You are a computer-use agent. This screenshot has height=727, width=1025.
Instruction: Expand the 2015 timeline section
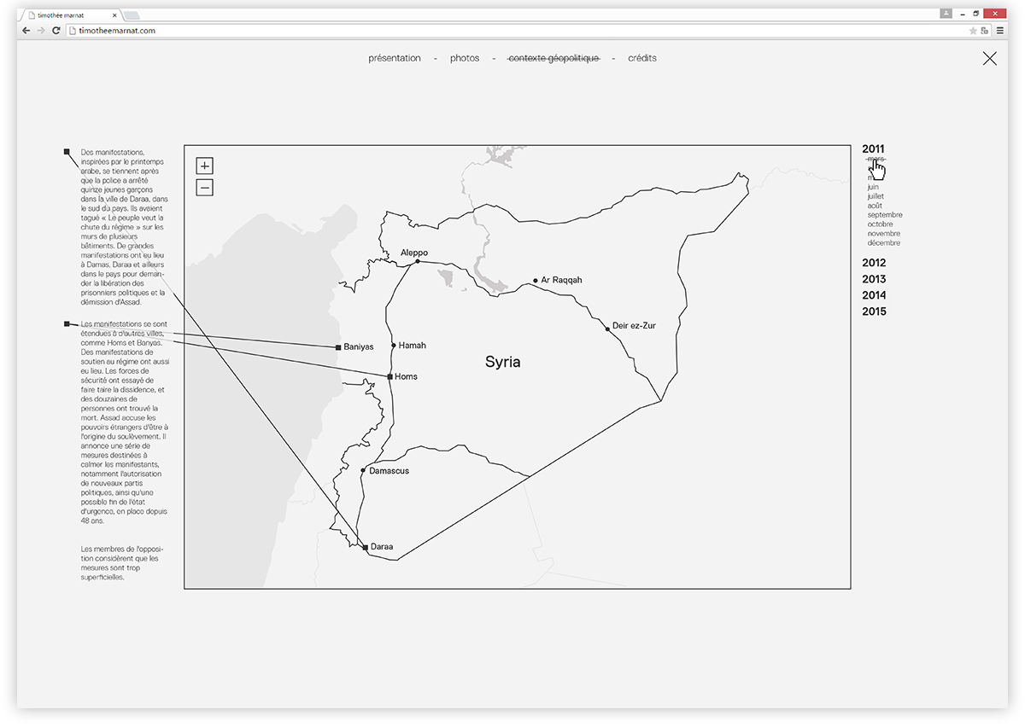point(874,311)
